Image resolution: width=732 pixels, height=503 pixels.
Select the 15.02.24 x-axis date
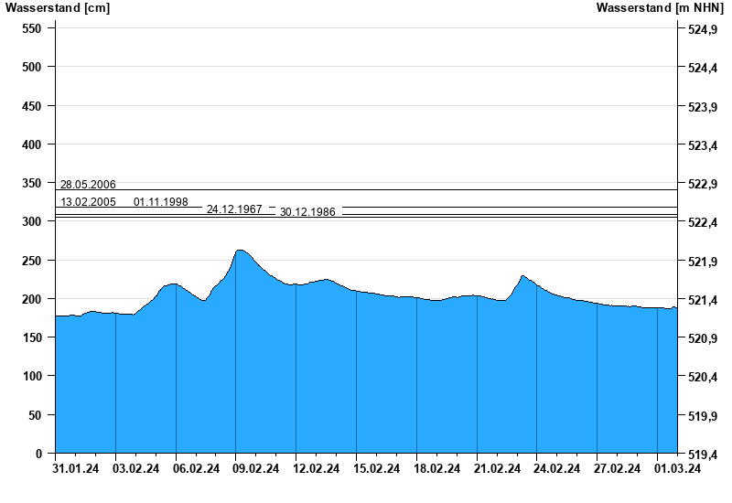pos(376,469)
